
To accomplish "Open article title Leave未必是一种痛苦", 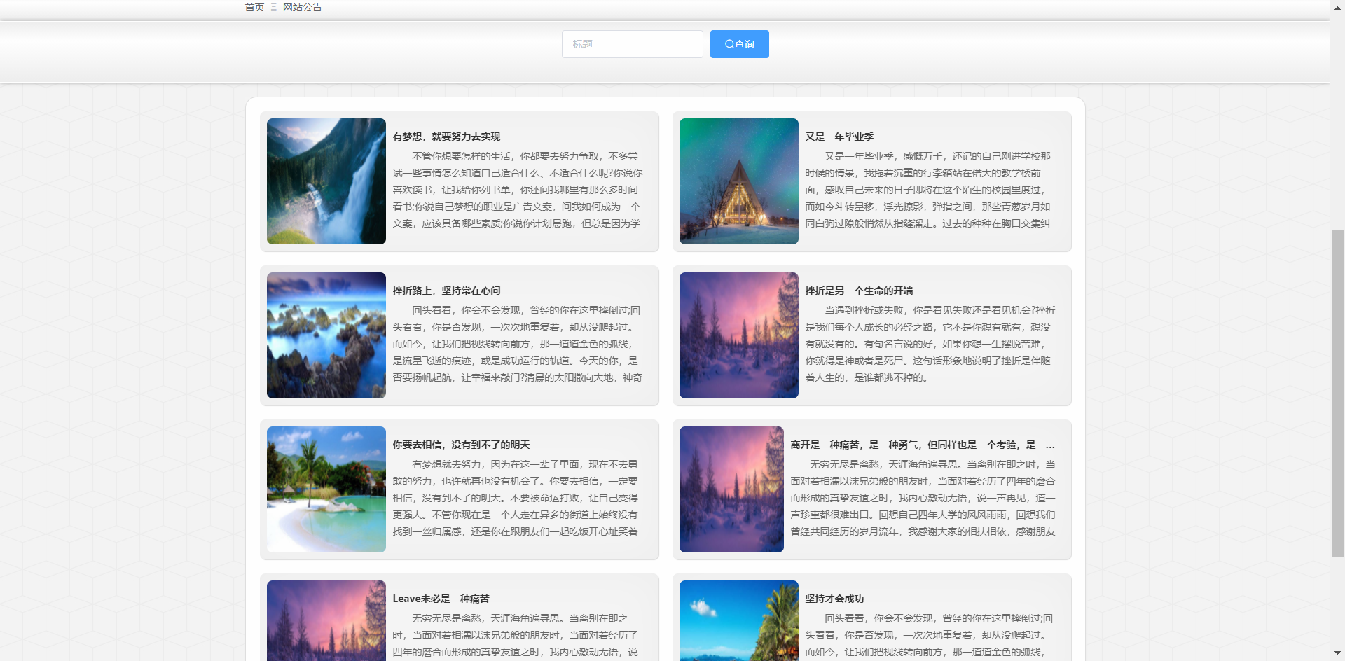I will click(441, 599).
